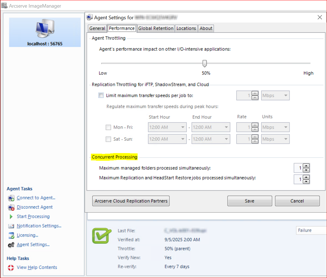327x278 pixels.
Task: Click the Disconnect Agent icon
Action: click(x=11, y=207)
